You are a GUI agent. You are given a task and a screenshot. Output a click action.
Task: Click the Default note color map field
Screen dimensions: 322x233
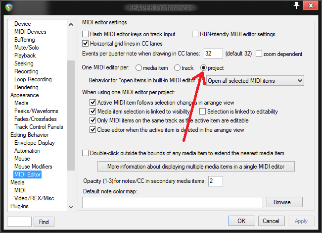(x=173, y=202)
